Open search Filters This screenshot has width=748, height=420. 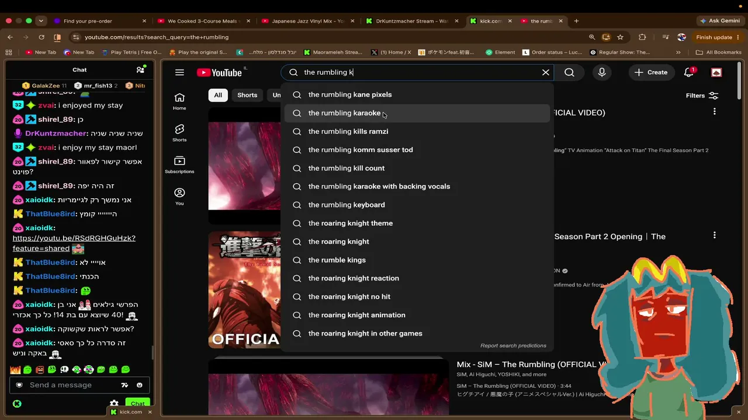[702, 96]
